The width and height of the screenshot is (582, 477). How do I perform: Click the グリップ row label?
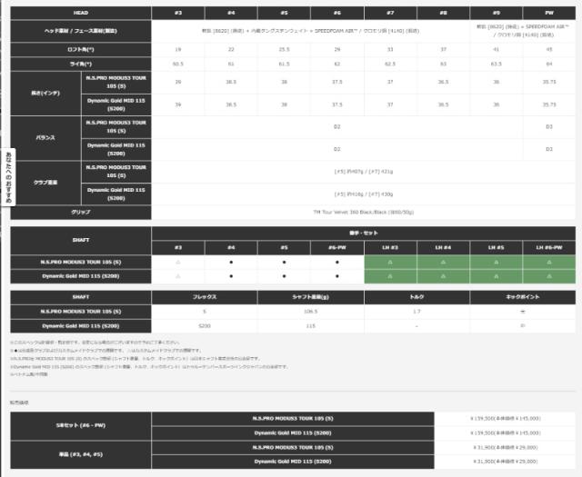(80, 212)
